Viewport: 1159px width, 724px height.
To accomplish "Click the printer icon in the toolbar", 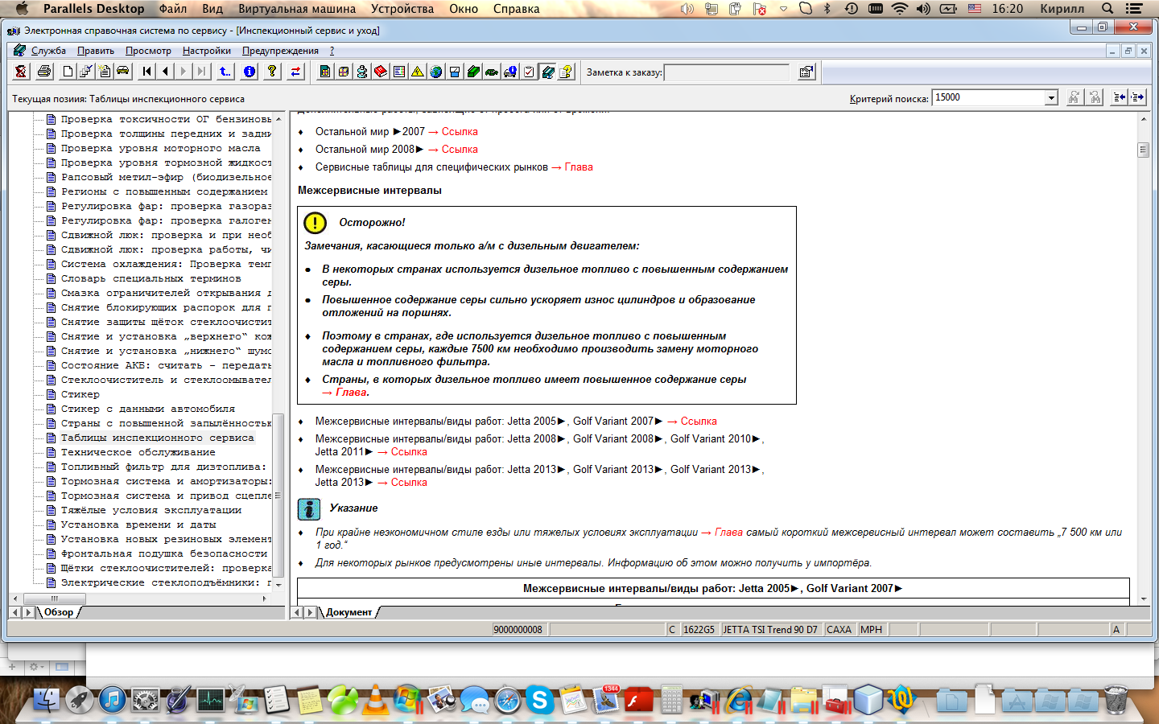I will pyautogui.click(x=44, y=72).
